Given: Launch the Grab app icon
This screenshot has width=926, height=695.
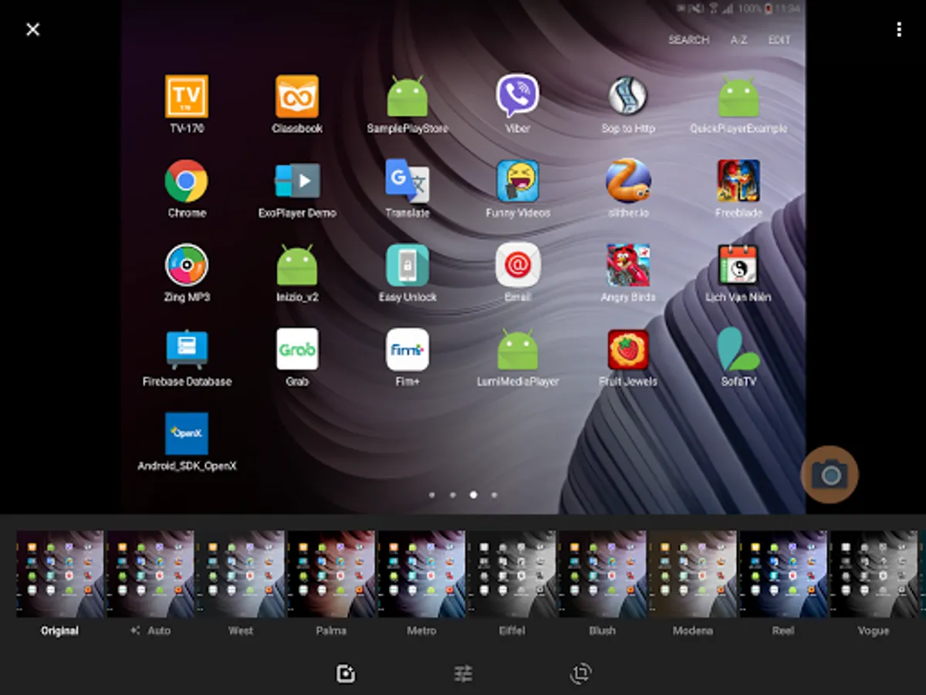Looking at the screenshot, I should (x=297, y=350).
